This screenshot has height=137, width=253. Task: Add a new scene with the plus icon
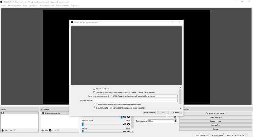tap(2, 130)
